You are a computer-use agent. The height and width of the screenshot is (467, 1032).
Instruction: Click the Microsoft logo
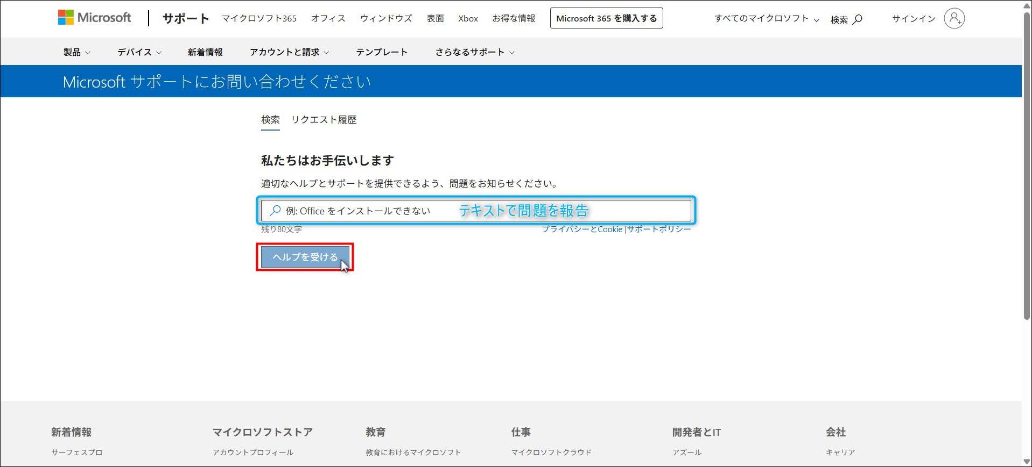tap(94, 17)
